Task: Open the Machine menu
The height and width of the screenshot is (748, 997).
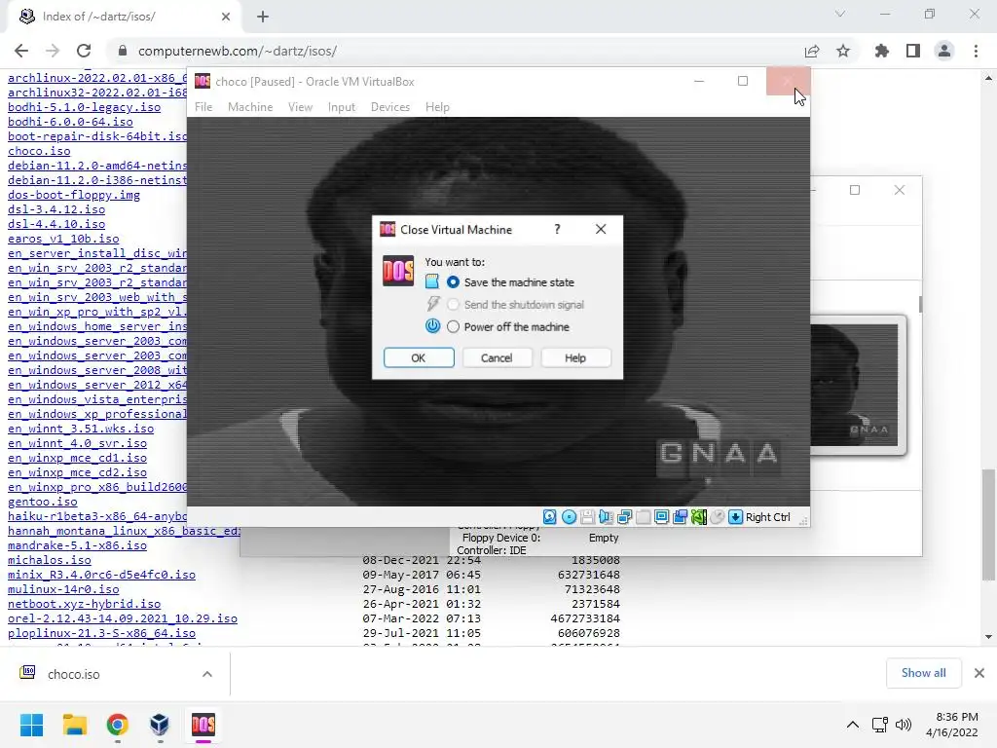Action: tap(250, 107)
